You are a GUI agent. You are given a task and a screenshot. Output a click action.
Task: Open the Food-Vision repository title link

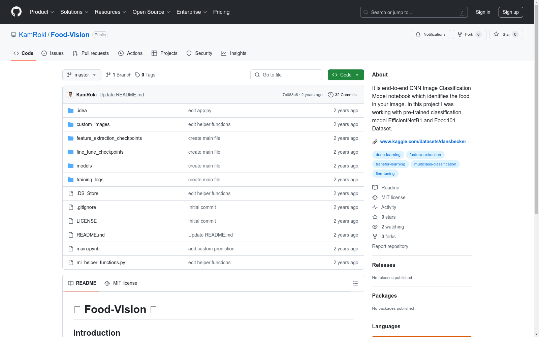(70, 35)
